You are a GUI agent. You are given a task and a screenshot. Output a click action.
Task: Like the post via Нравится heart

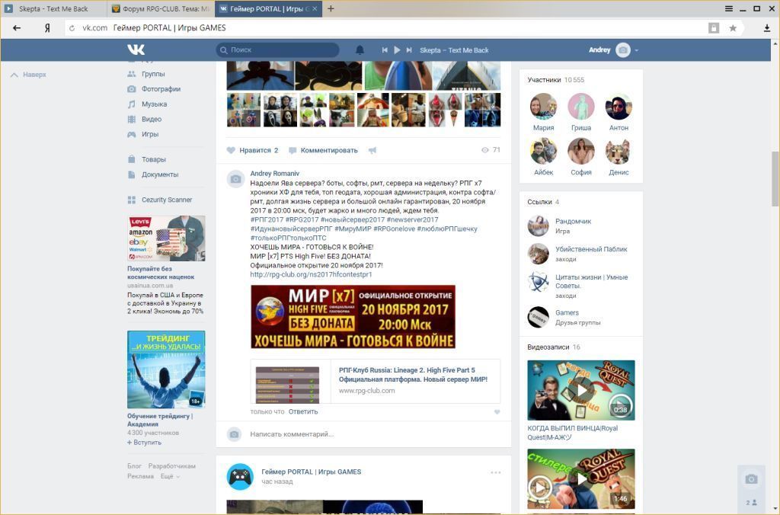point(252,150)
